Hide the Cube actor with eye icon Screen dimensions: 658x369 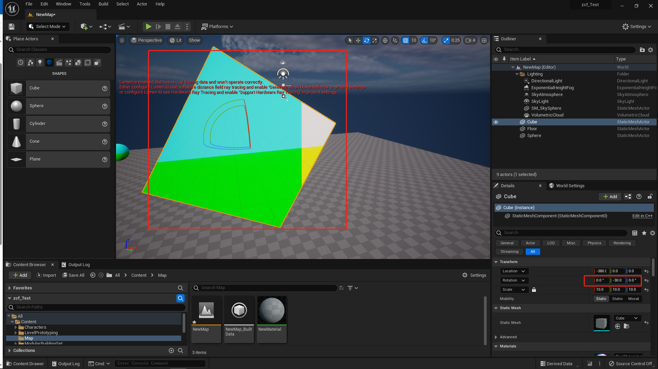pyautogui.click(x=496, y=122)
